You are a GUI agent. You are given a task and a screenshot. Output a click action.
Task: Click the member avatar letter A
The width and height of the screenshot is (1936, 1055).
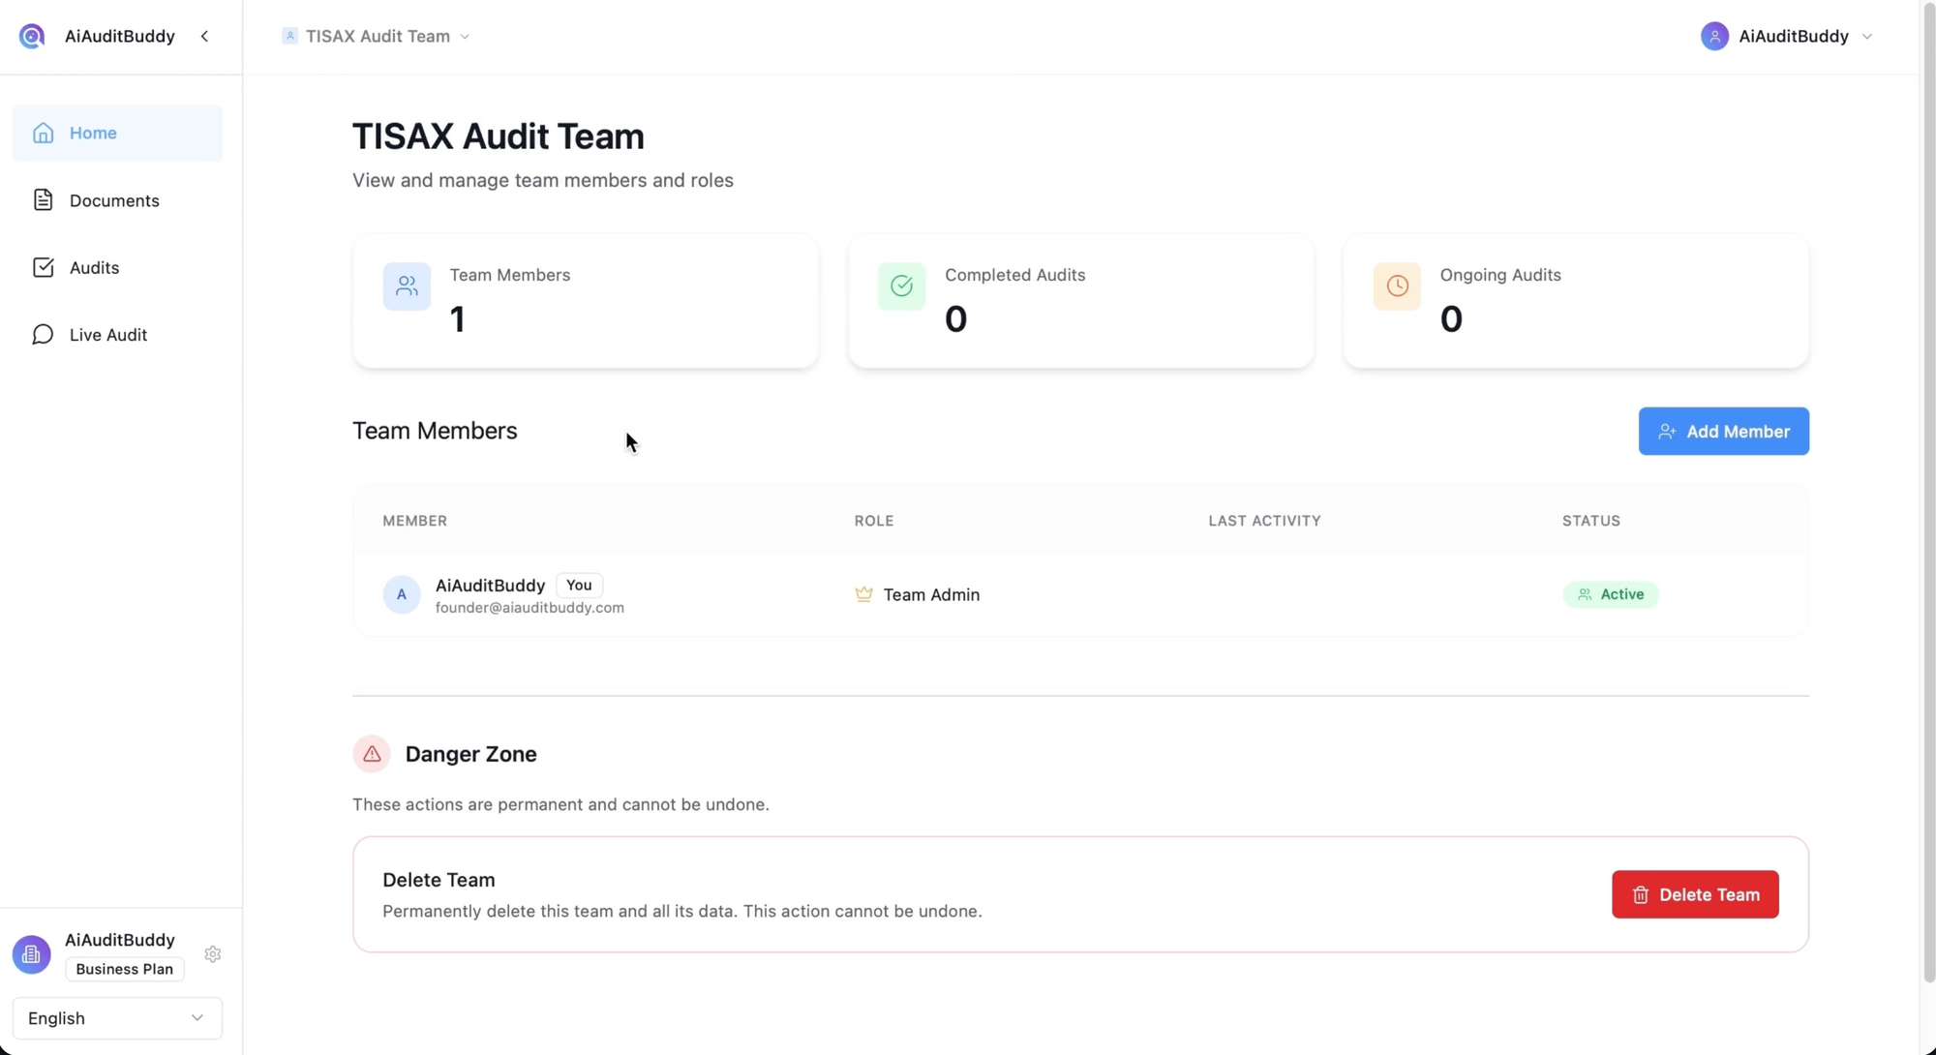401,594
